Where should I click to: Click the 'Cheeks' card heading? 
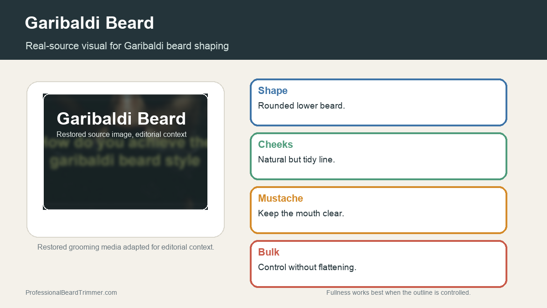click(275, 144)
